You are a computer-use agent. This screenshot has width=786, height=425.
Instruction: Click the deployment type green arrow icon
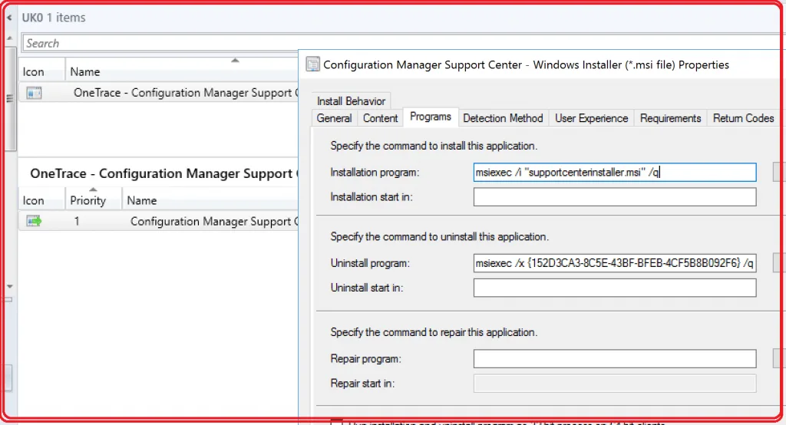(34, 221)
